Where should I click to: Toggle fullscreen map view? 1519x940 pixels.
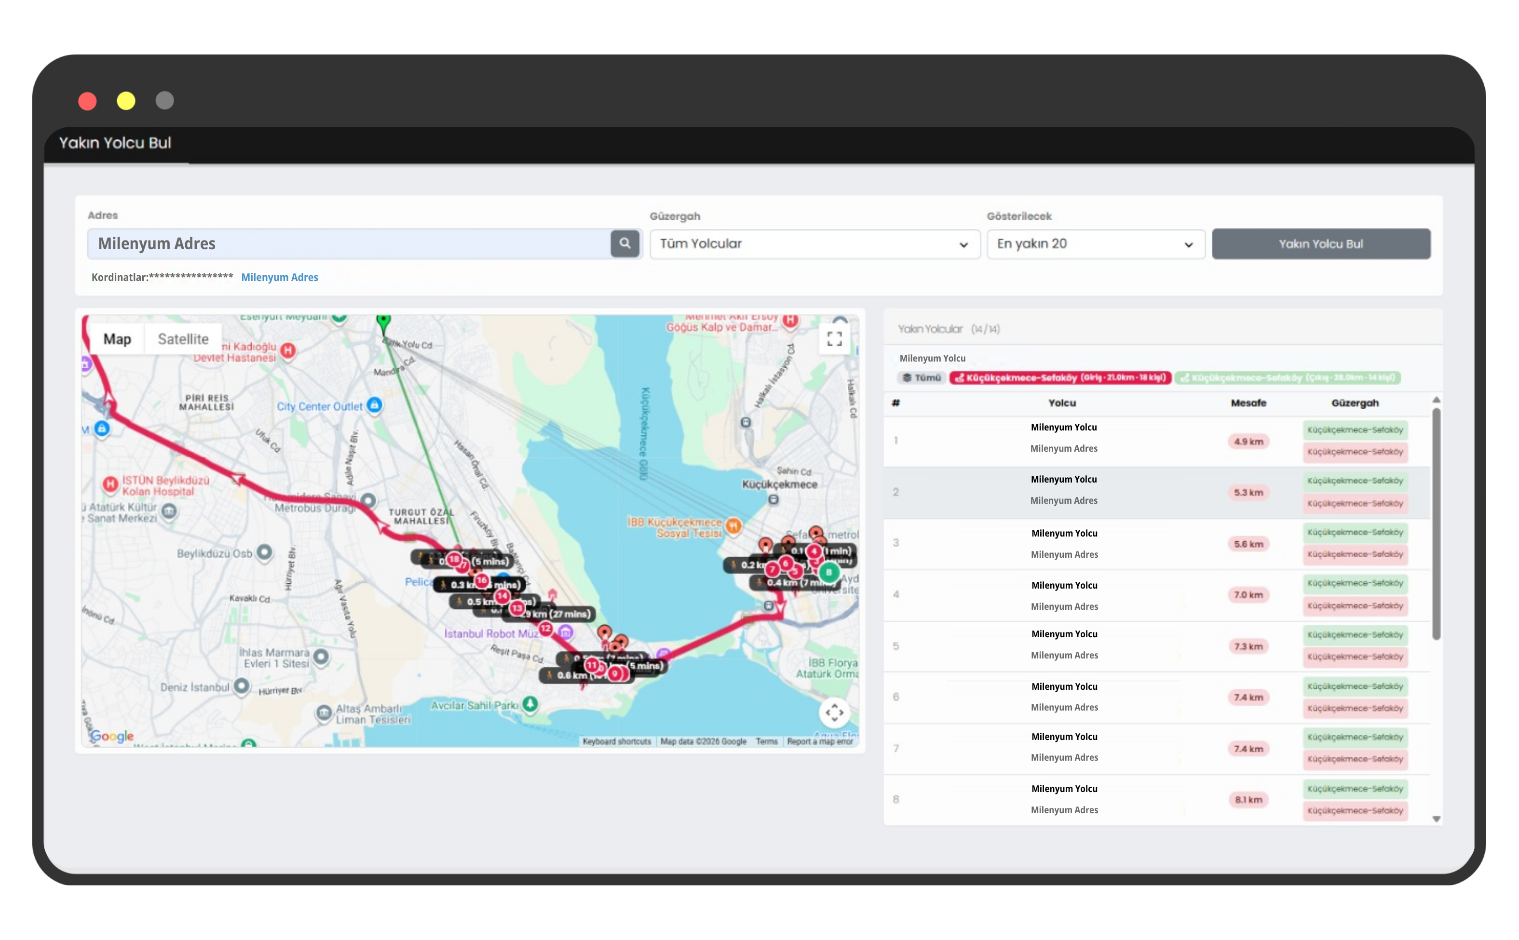point(834,339)
